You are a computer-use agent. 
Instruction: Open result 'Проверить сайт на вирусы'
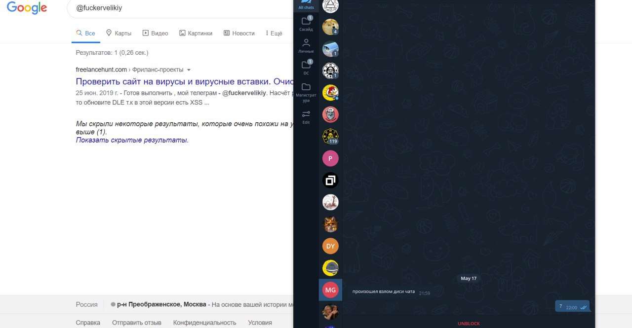click(185, 81)
